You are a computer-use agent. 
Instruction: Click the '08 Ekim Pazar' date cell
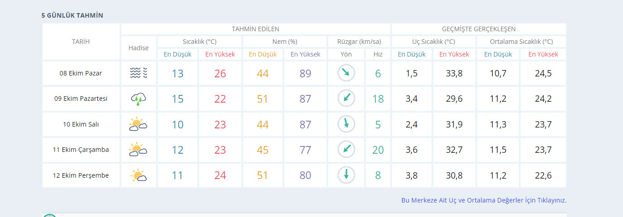81,73
